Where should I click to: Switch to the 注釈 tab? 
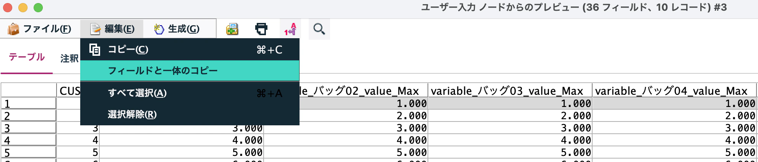click(x=70, y=58)
